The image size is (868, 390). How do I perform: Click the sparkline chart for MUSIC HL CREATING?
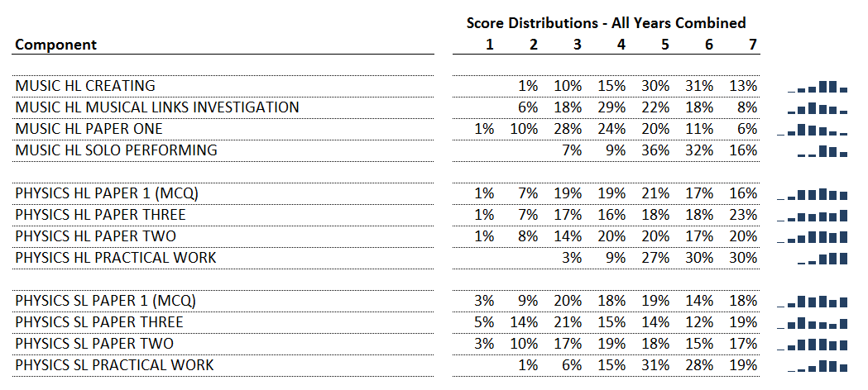pyautogui.click(x=817, y=86)
